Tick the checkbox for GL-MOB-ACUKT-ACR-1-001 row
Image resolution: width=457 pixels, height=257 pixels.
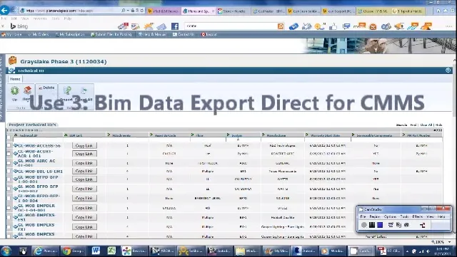click(x=9, y=154)
